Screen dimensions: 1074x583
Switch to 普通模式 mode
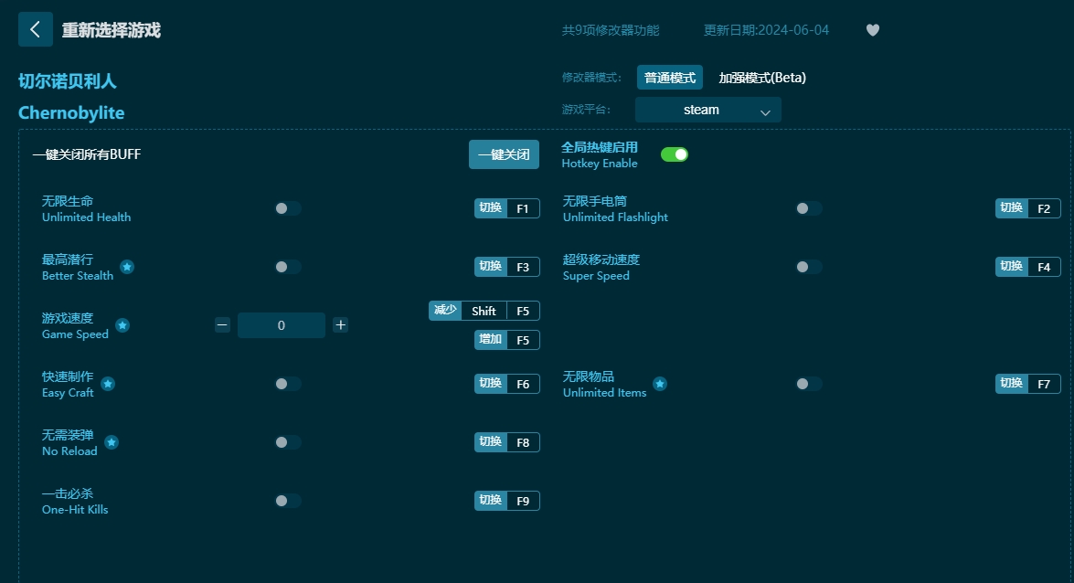point(672,78)
